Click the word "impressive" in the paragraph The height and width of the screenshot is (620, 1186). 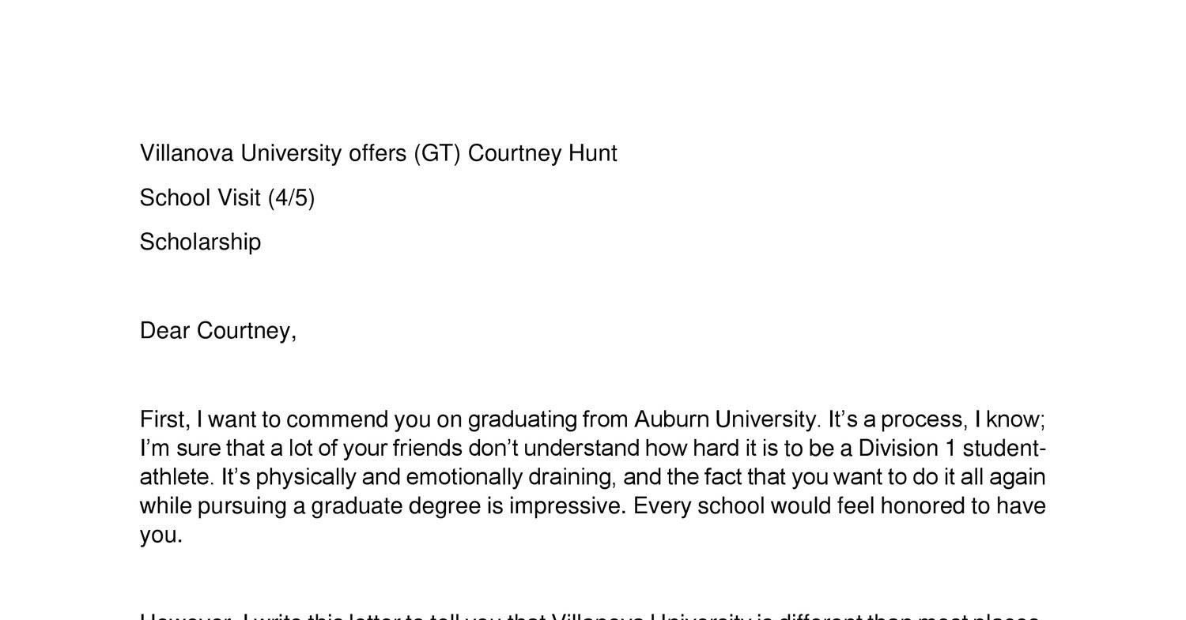566,506
